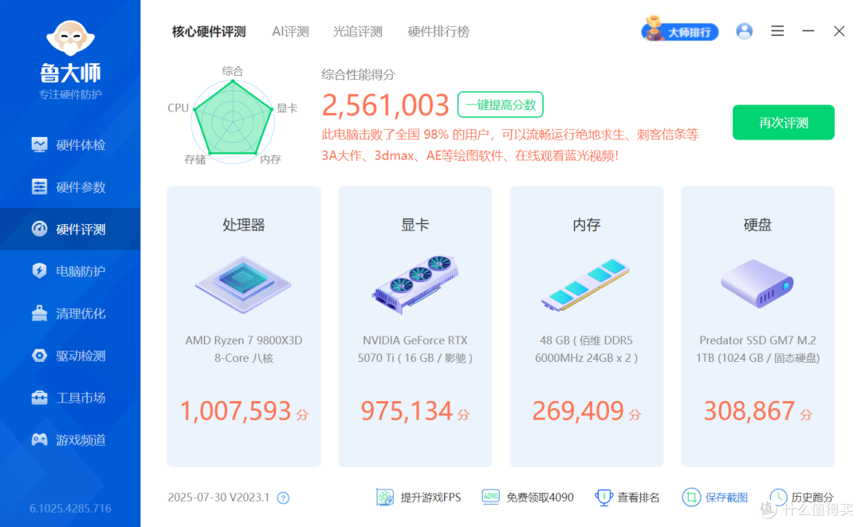Switch to AI评测 tab

pyautogui.click(x=290, y=32)
